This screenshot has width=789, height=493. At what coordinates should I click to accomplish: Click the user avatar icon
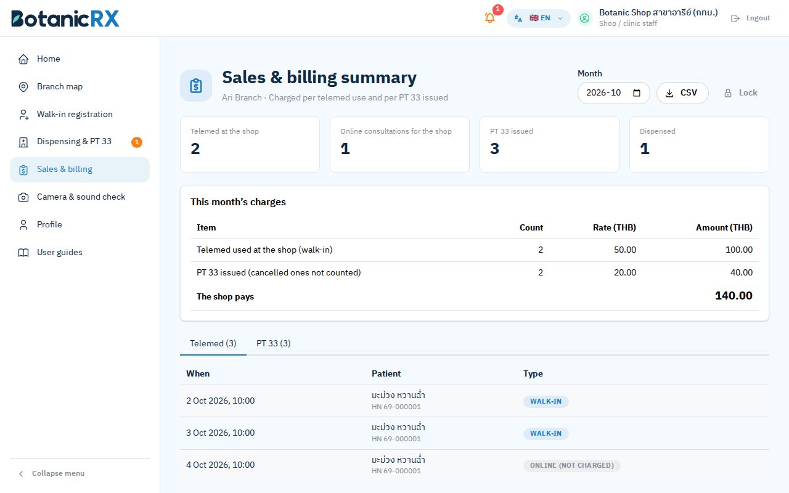584,18
